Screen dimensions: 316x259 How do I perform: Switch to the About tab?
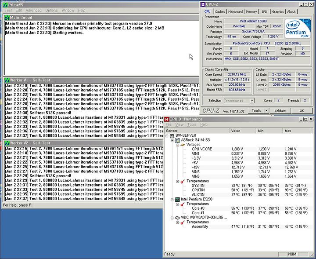click(x=291, y=12)
